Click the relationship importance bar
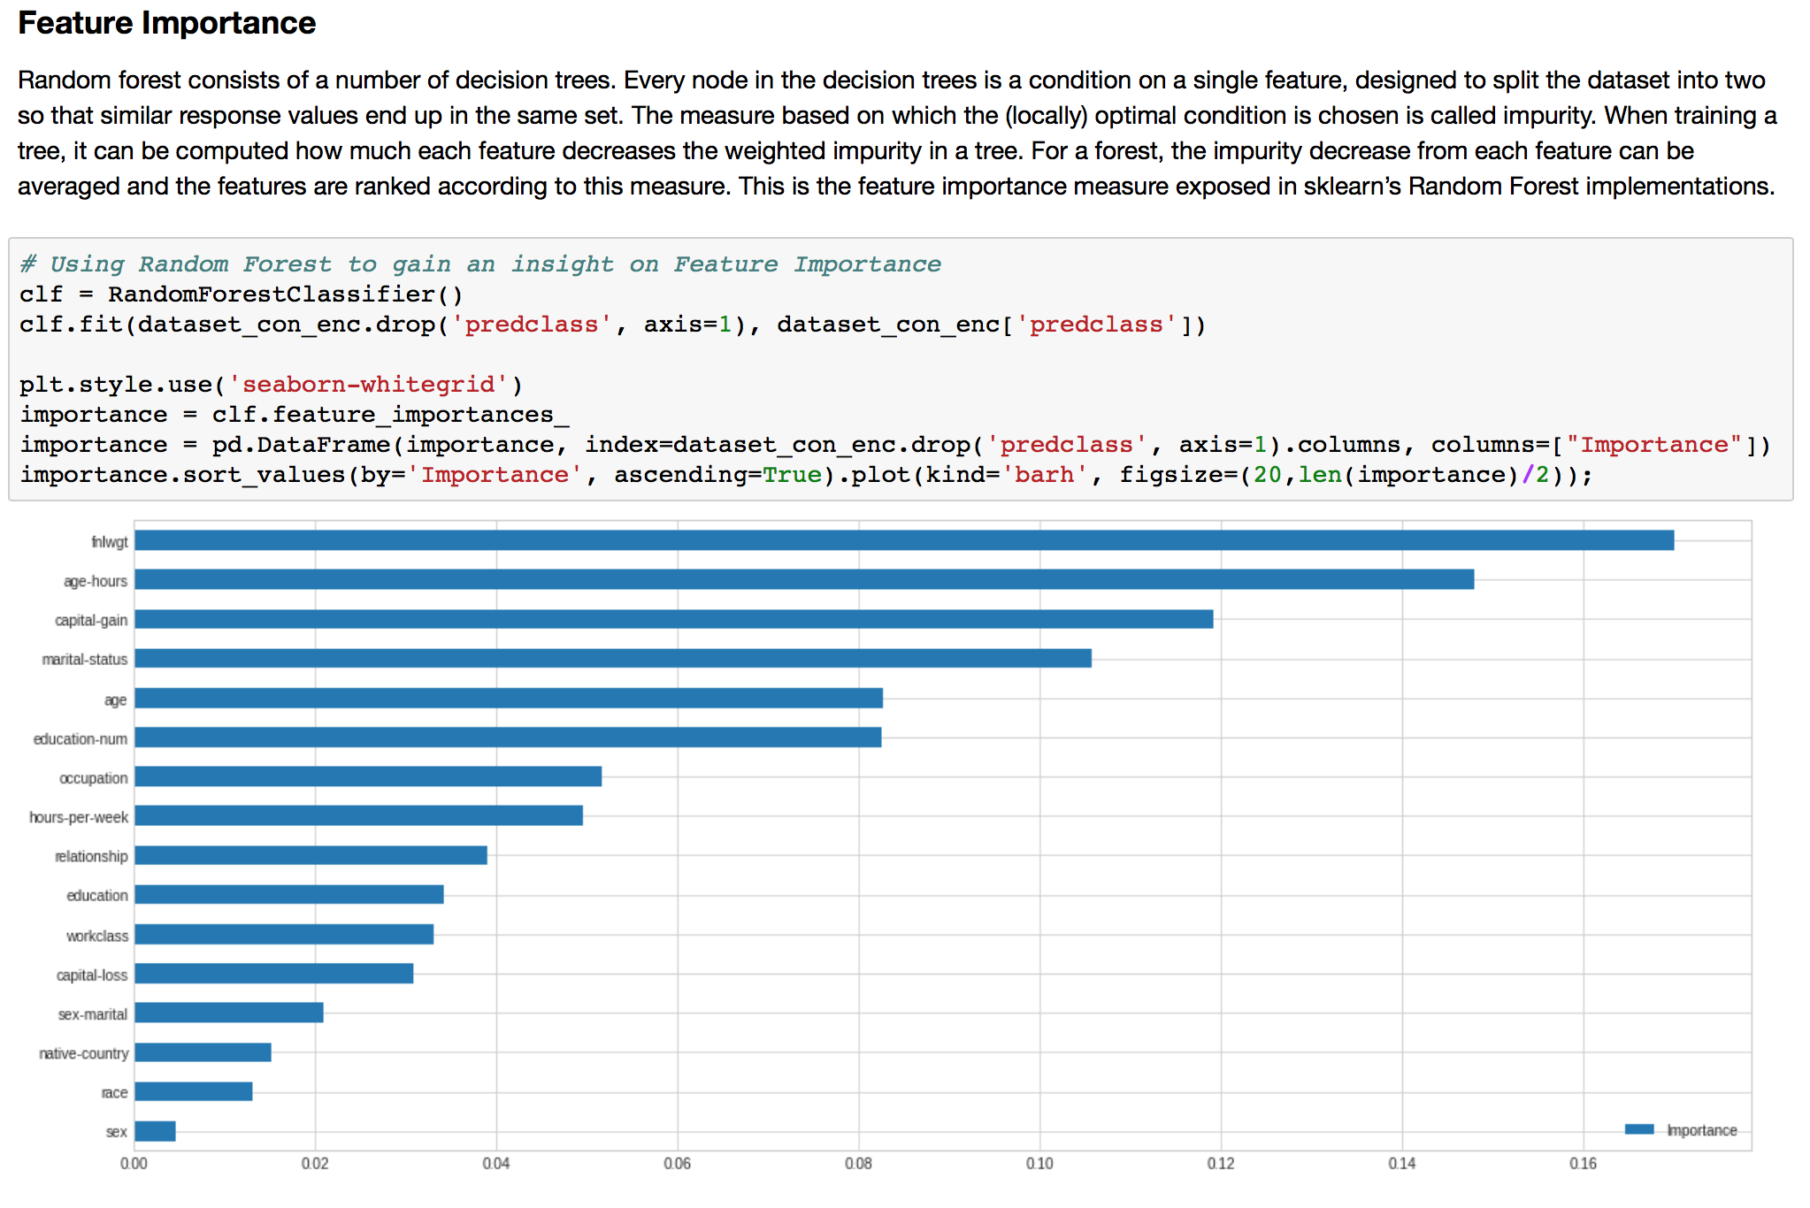 point(310,855)
